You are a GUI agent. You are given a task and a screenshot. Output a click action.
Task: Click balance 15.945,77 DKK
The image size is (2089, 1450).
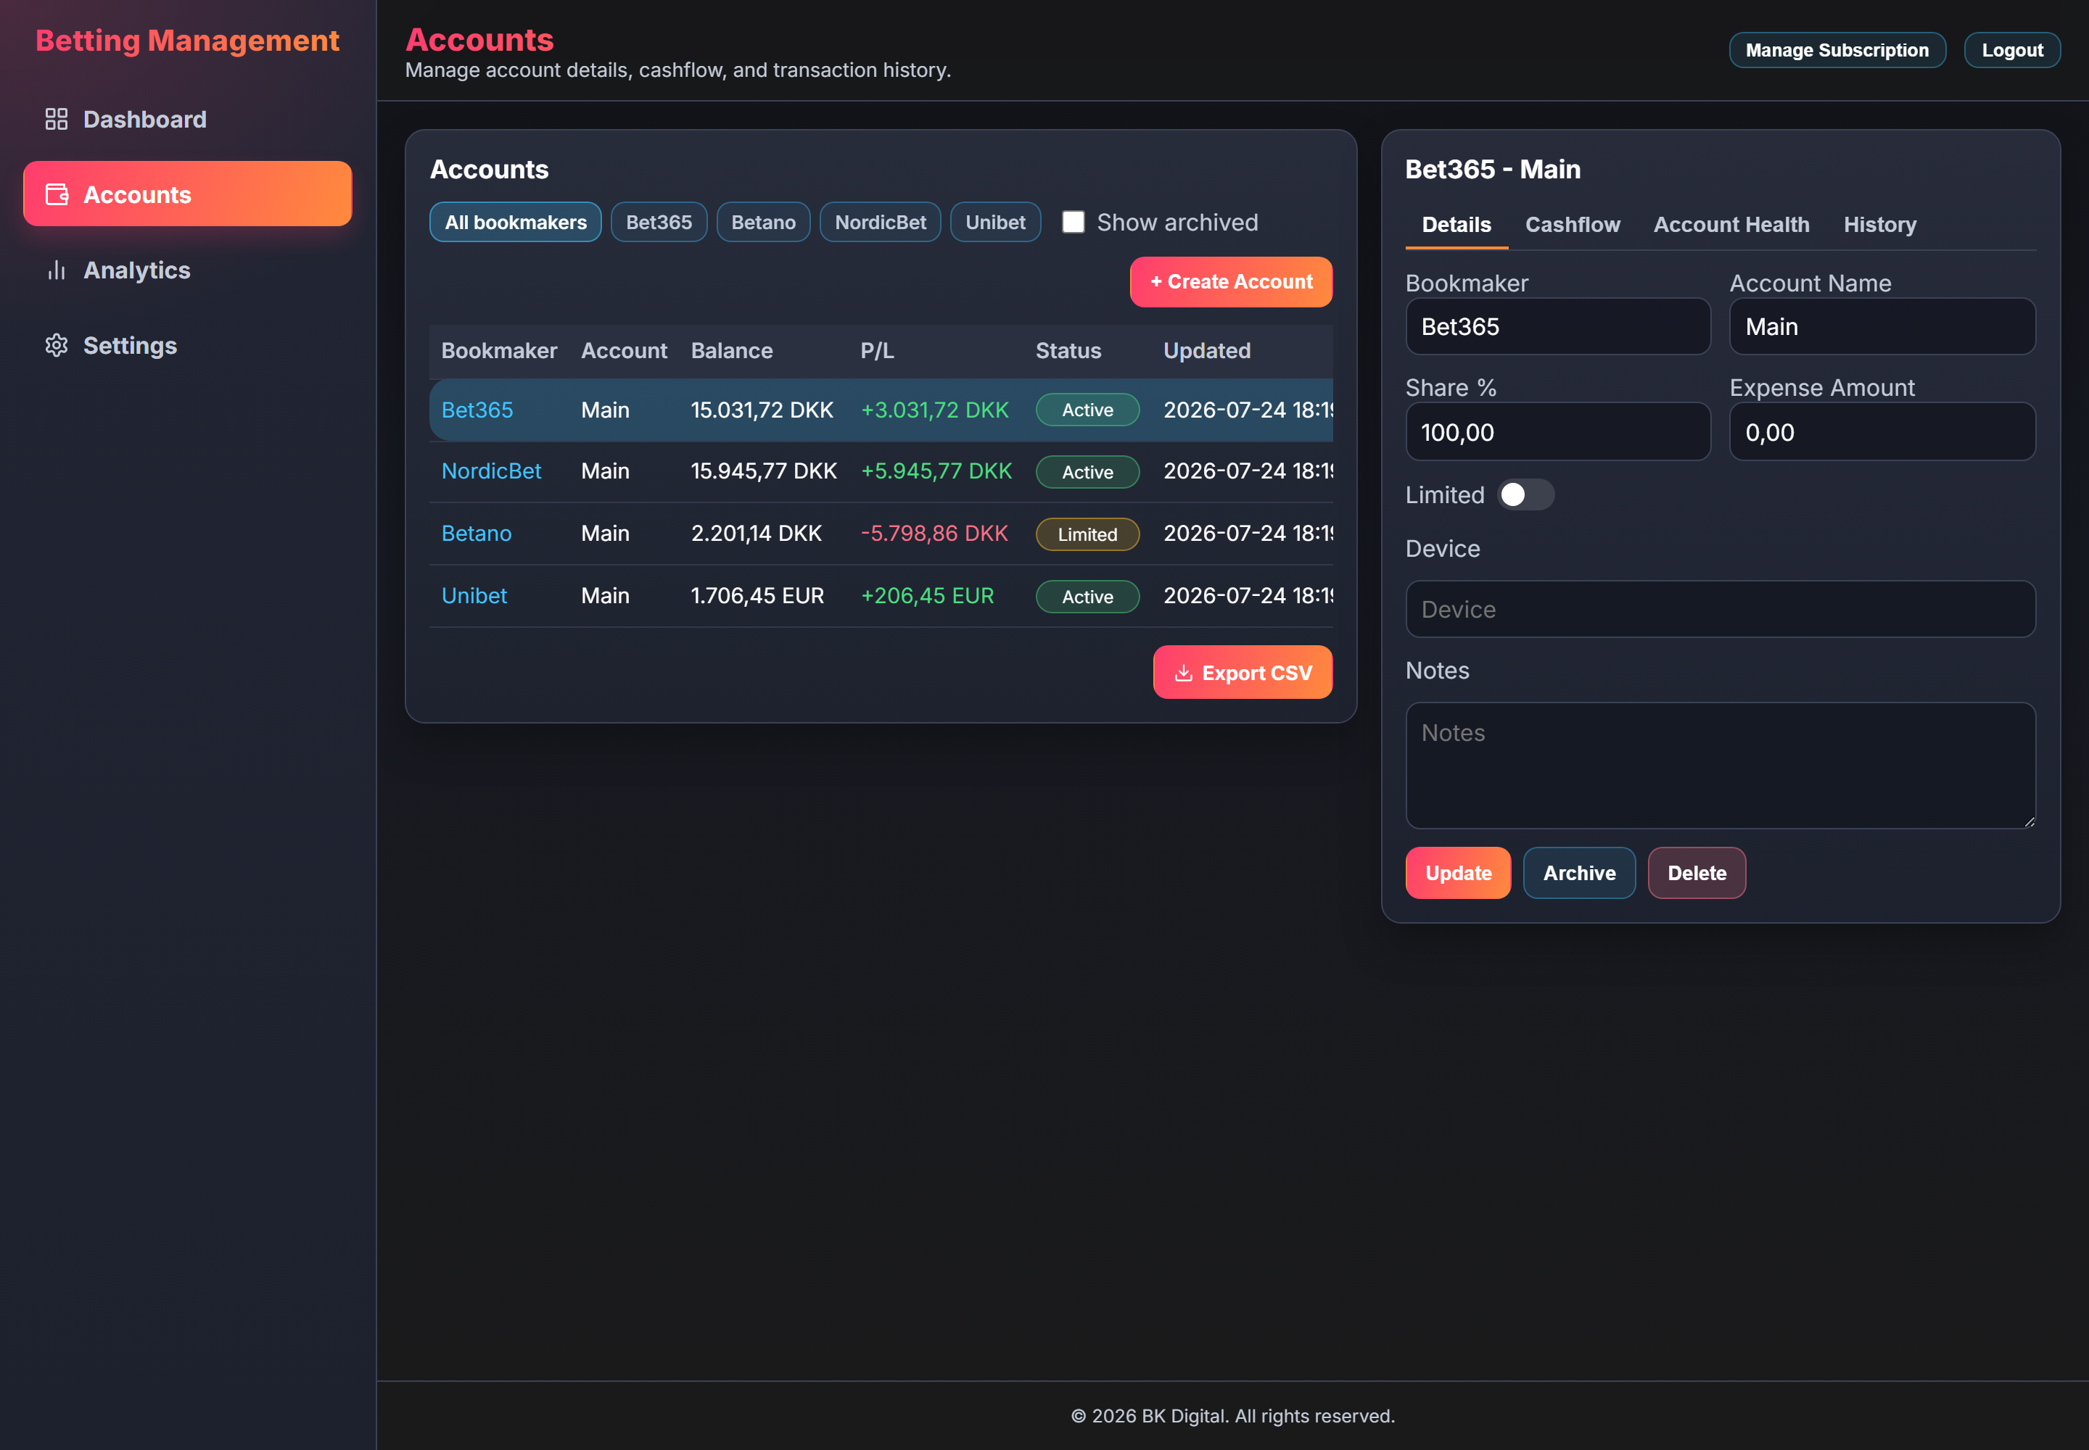point(762,471)
